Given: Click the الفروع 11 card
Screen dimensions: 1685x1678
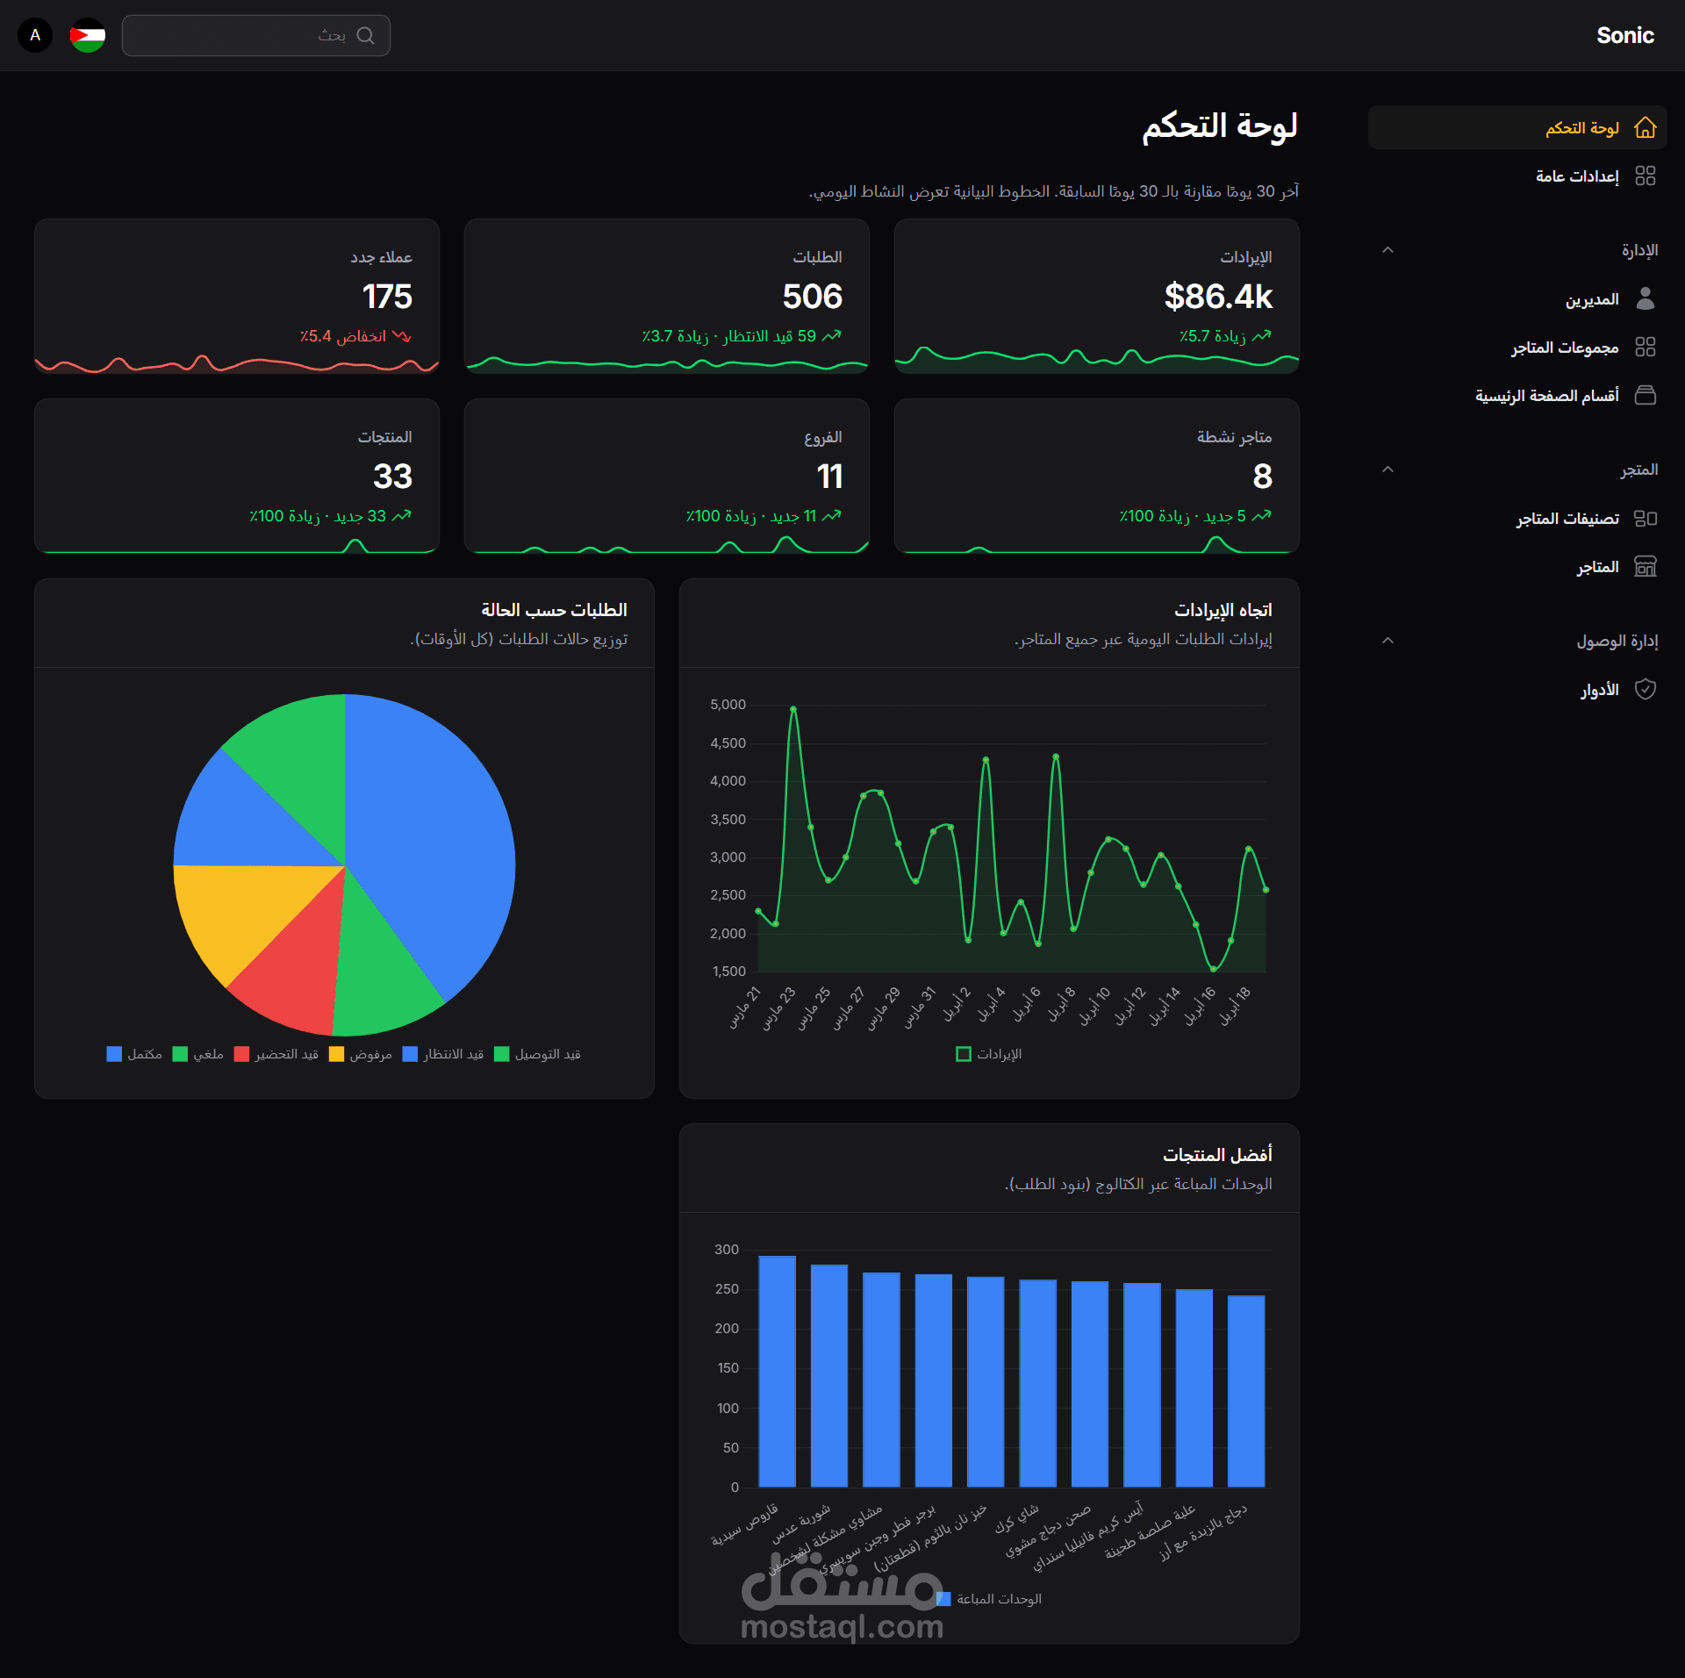Looking at the screenshot, I should pyautogui.click(x=666, y=477).
